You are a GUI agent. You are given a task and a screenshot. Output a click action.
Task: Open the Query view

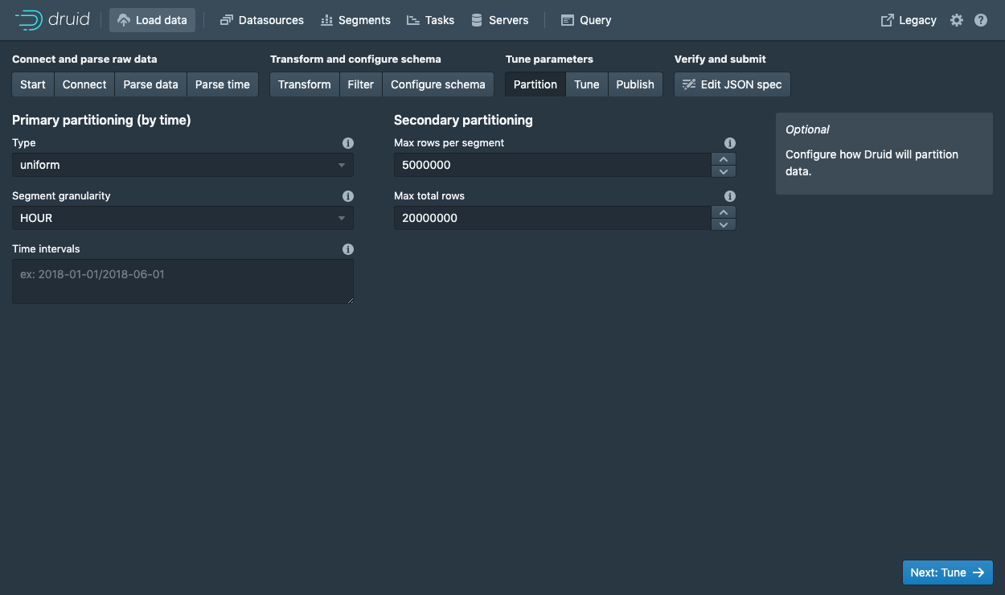(586, 20)
